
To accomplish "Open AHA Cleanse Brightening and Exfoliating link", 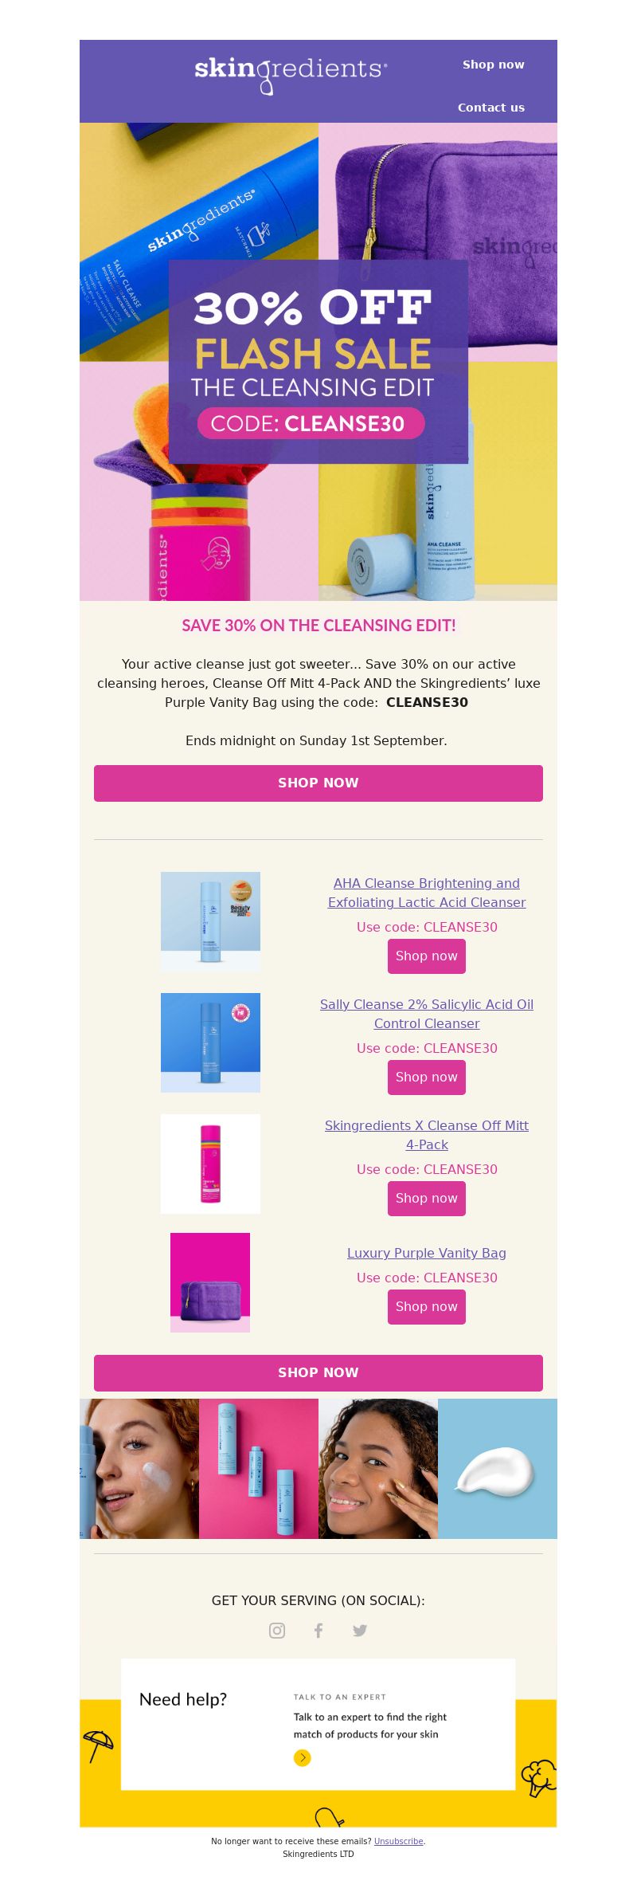I will (427, 893).
